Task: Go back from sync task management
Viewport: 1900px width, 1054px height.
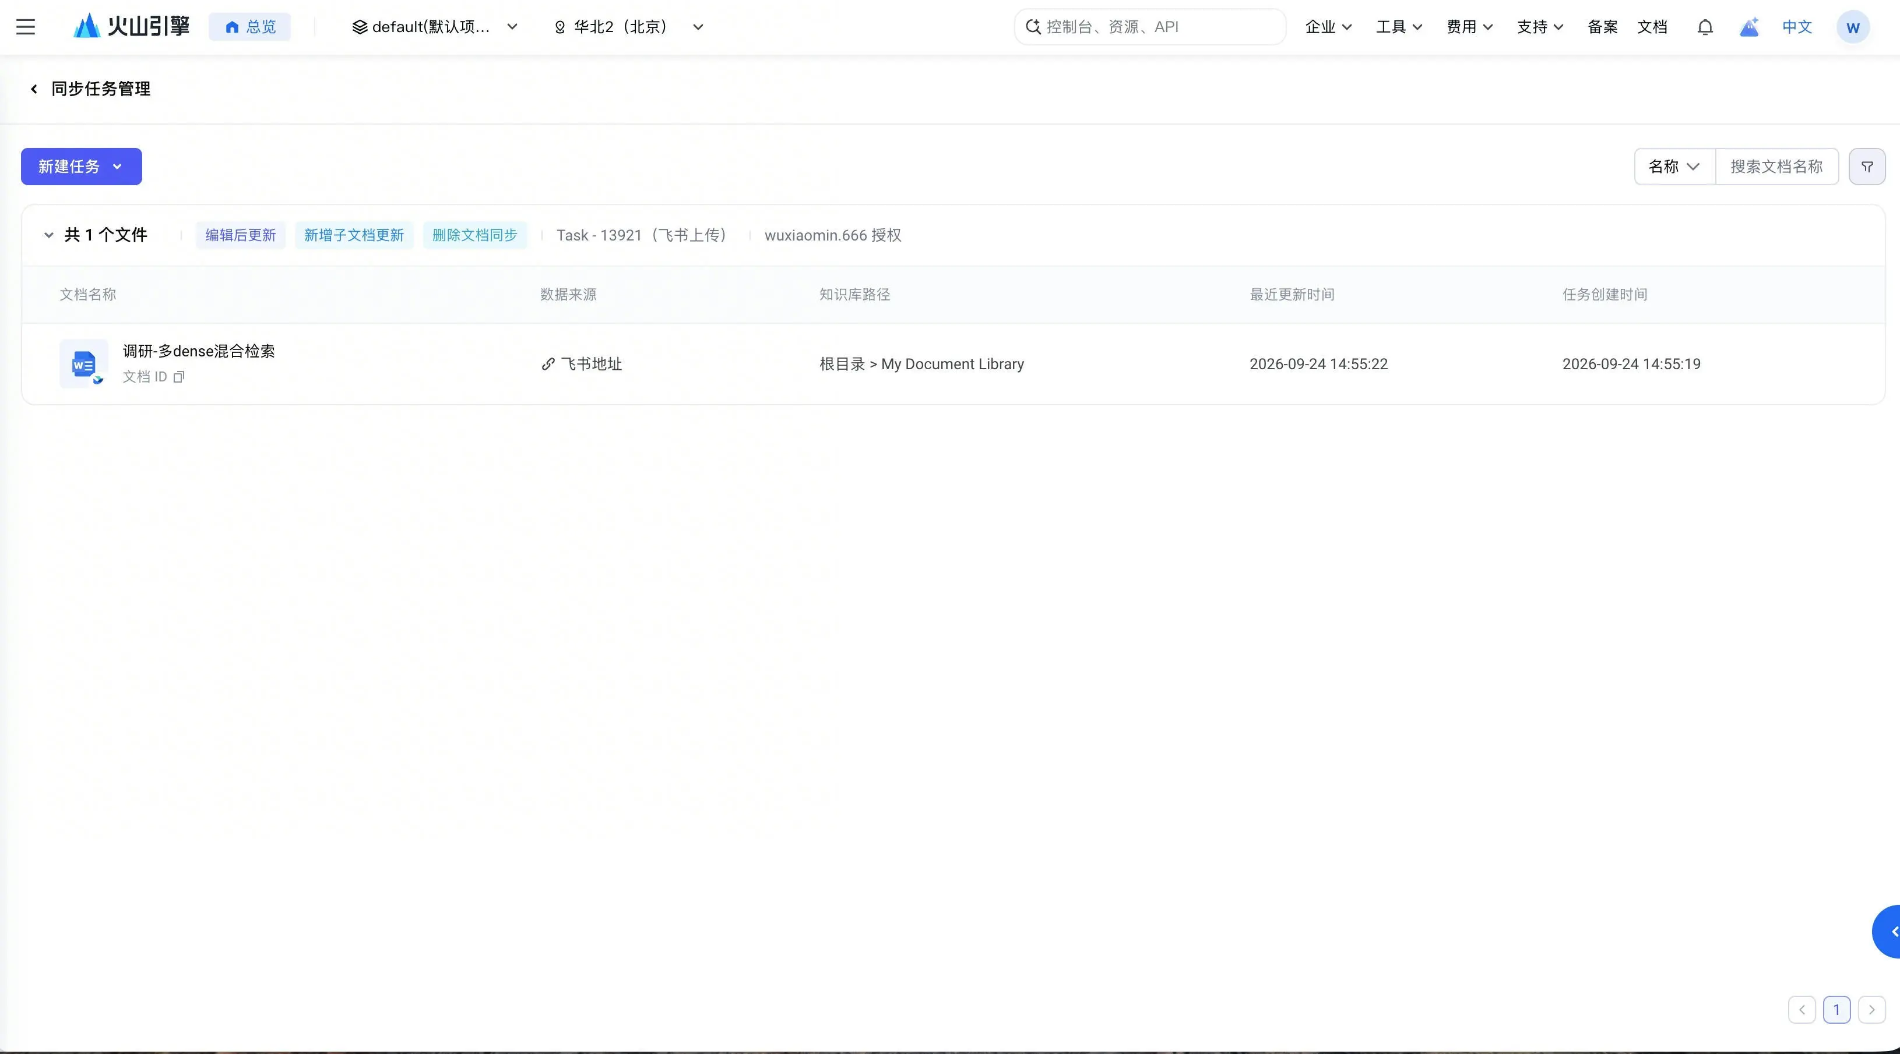Action: pyautogui.click(x=33, y=89)
